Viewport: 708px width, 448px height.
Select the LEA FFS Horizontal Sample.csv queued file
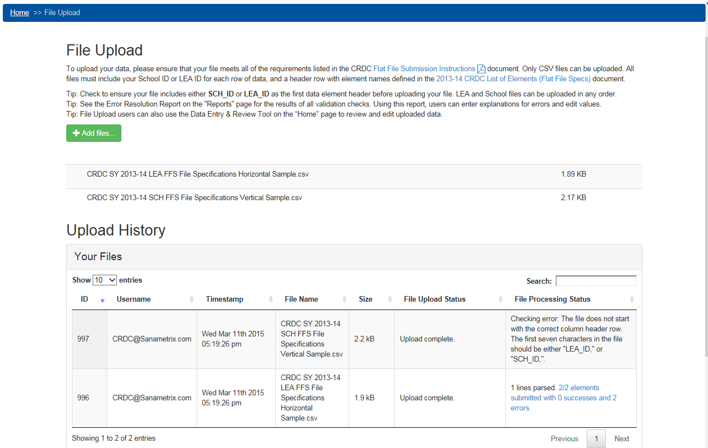[198, 174]
